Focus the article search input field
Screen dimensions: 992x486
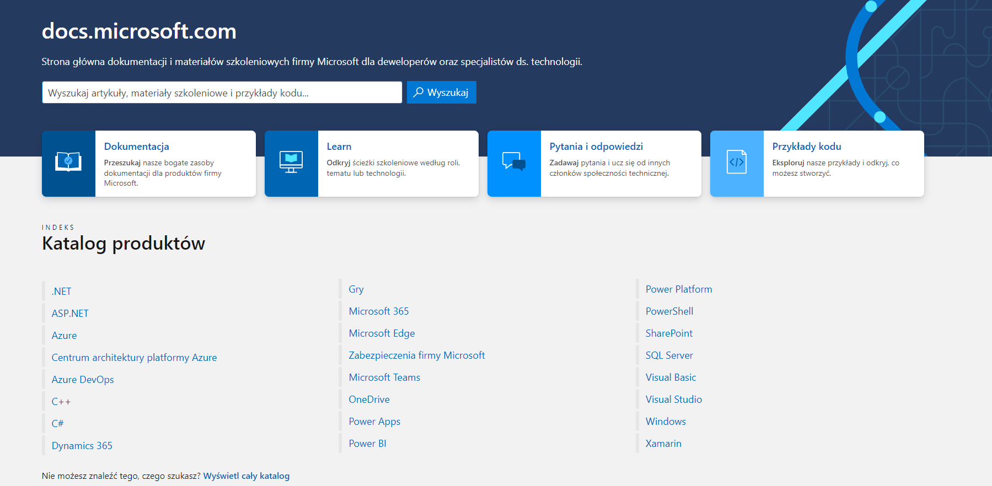222,93
